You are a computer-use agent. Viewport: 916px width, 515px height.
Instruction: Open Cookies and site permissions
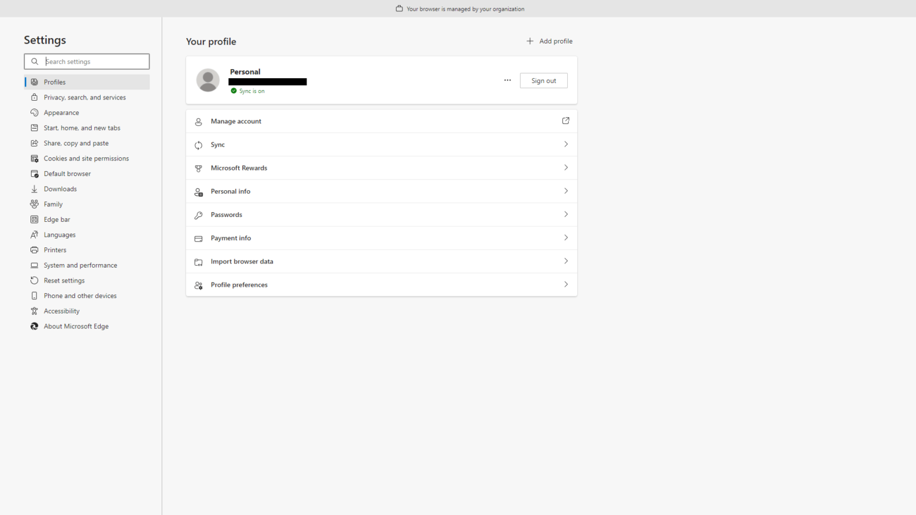[86, 158]
